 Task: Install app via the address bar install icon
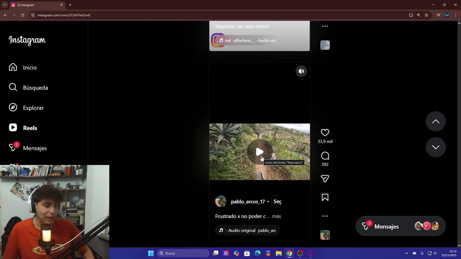(411, 15)
